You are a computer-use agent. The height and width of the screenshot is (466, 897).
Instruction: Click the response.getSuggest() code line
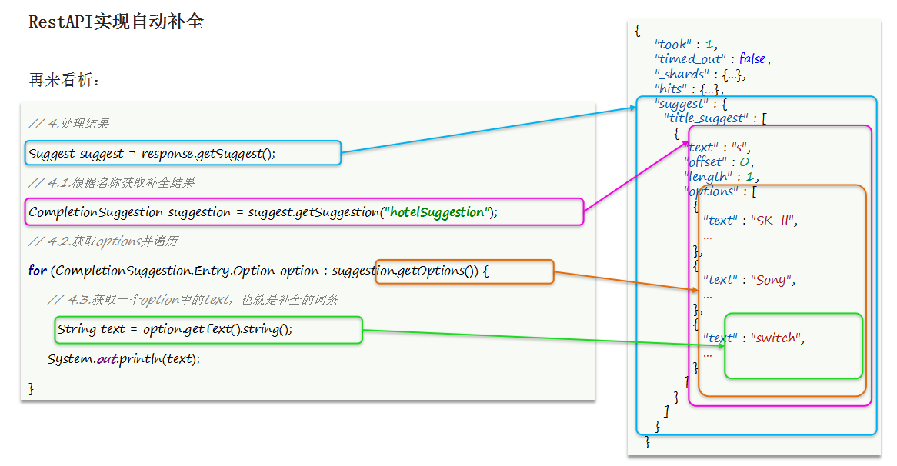click(152, 153)
